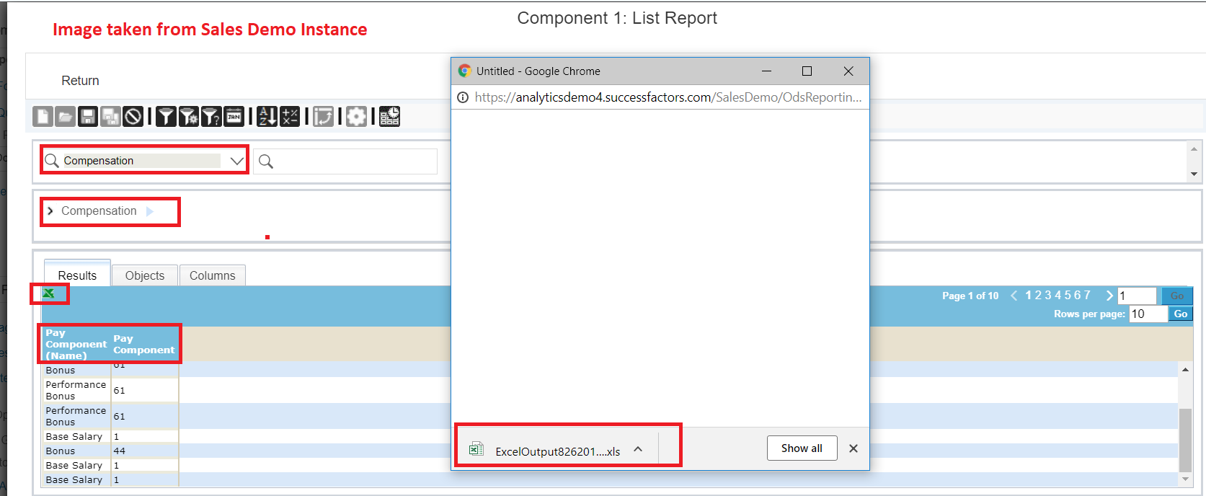Go to next results page arrow
Viewport: 1206px width, 496px height.
(x=1109, y=296)
